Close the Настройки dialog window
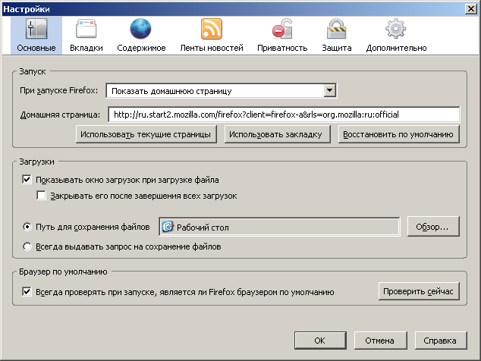 (x=470, y=9)
